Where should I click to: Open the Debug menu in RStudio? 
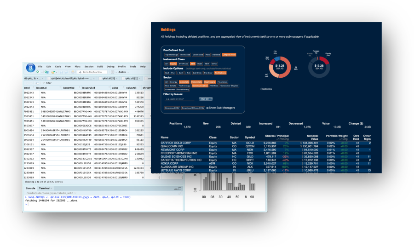click(x=110, y=67)
